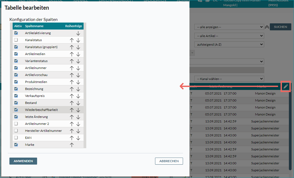Click the SUCHEN button
This screenshot has width=294, height=178.
tap(281, 27)
